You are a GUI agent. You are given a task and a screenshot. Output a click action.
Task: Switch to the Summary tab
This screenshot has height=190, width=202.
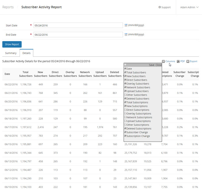(x=11, y=53)
